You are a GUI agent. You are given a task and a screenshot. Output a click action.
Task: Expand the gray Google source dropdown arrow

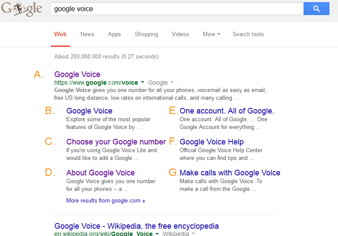(x=172, y=82)
